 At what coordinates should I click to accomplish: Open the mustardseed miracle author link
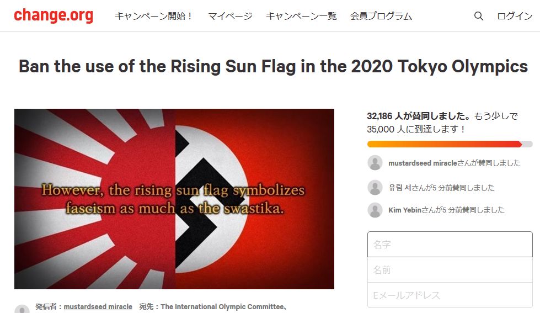pos(98,307)
